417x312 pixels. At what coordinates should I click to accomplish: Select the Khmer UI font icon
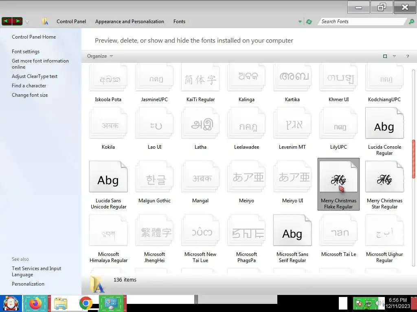[x=338, y=78]
